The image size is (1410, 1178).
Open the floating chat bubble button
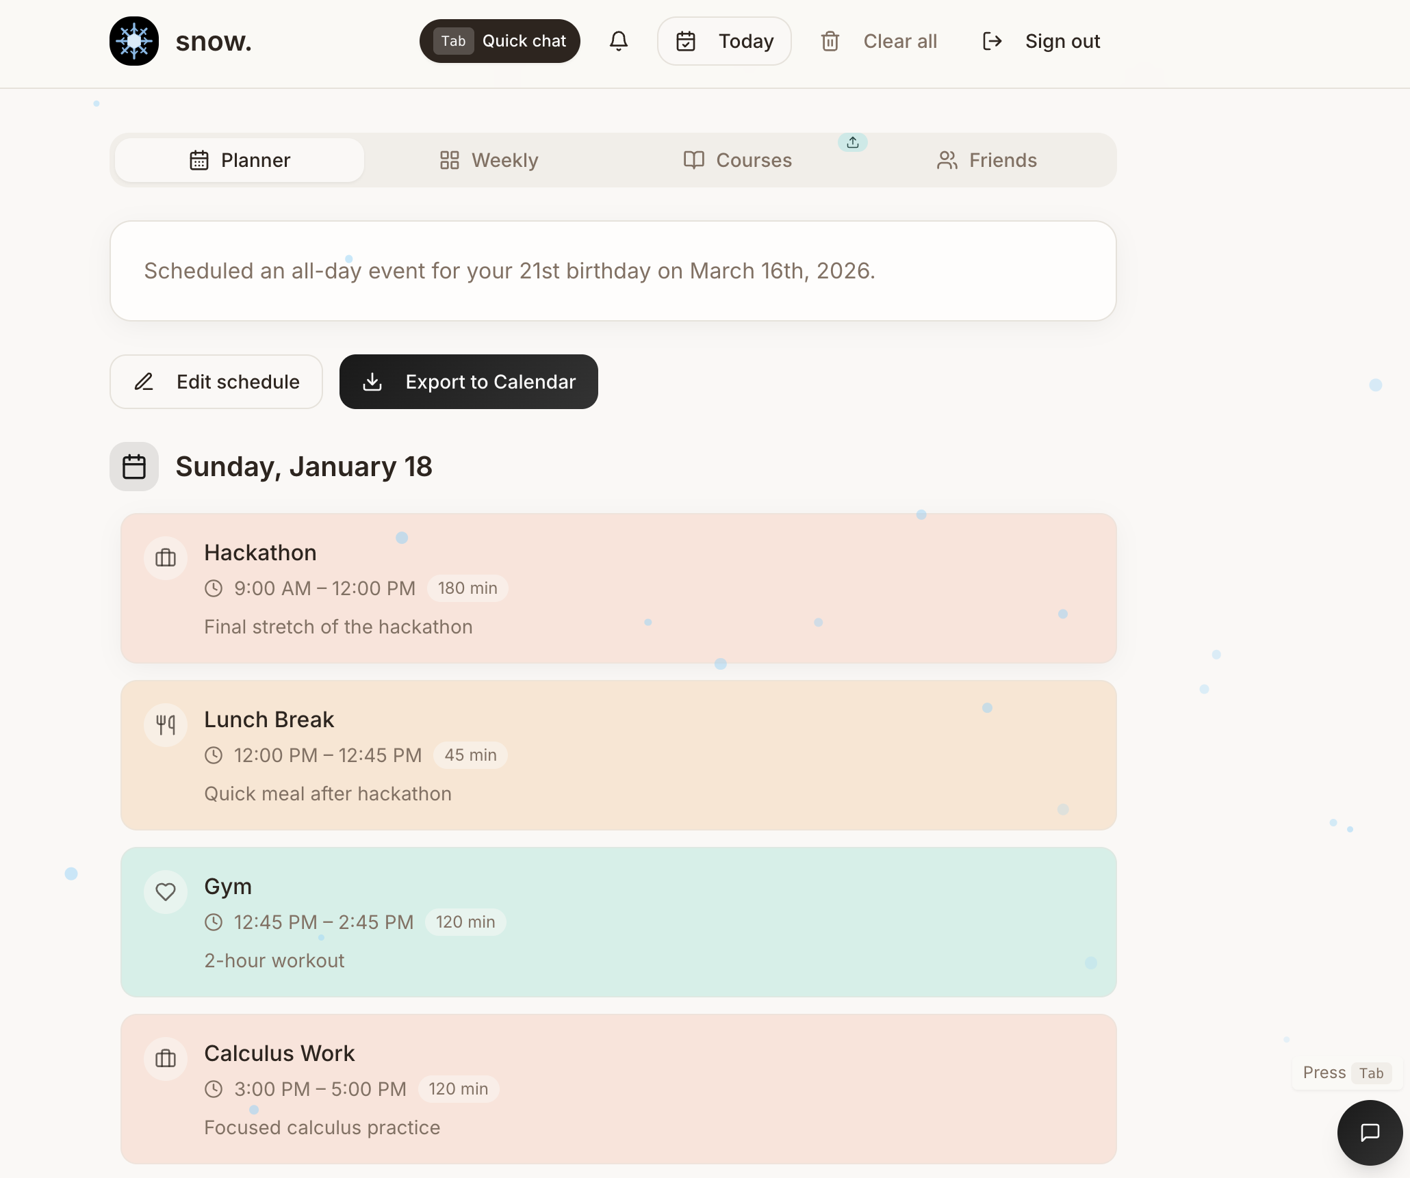(x=1369, y=1132)
